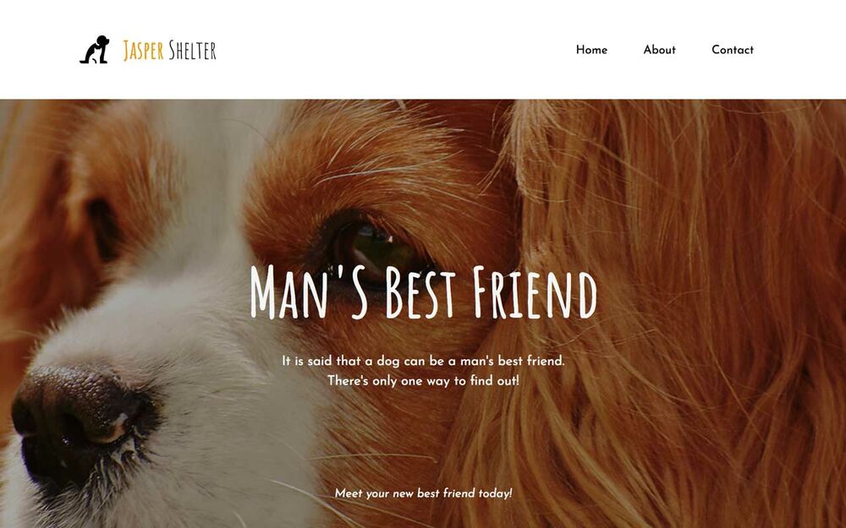Click the word "Friend" in the large headline
The width and height of the screenshot is (846, 528).
pyautogui.click(x=536, y=292)
